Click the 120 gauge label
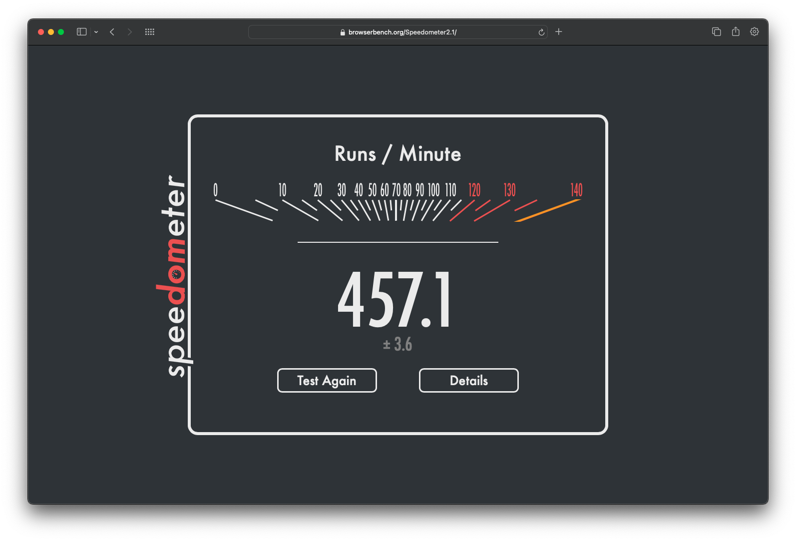 (x=474, y=190)
